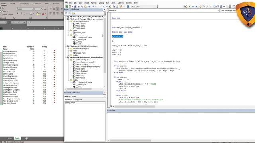Open the Add-Ins menu

coord(120,3)
